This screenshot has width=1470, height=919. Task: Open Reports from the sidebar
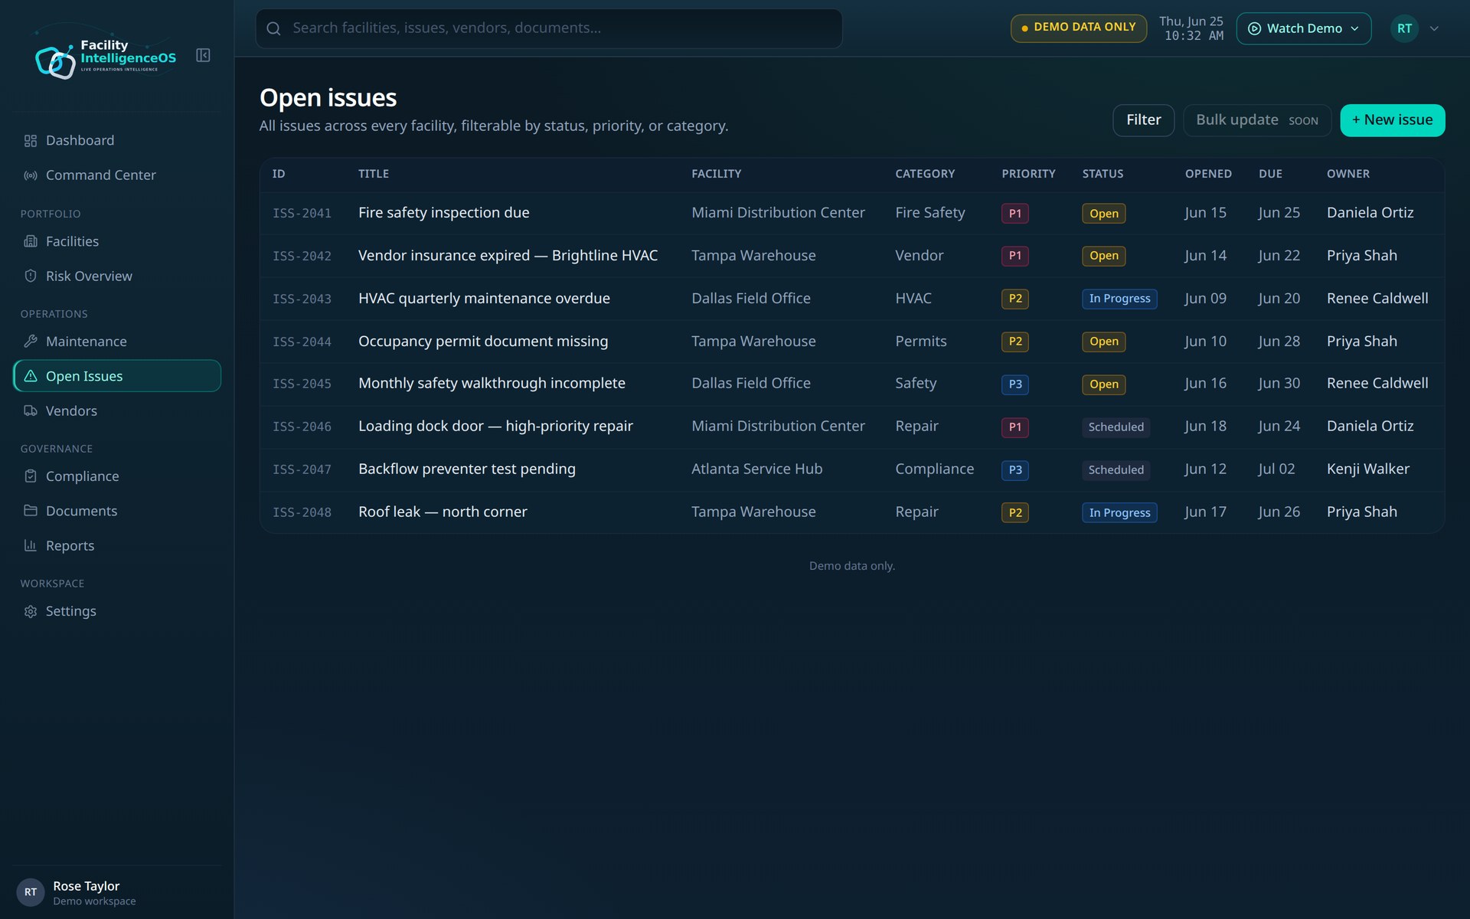pyautogui.click(x=117, y=545)
